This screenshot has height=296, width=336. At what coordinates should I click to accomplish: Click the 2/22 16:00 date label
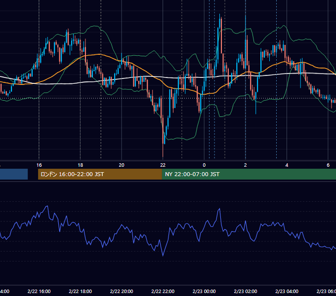(39, 291)
